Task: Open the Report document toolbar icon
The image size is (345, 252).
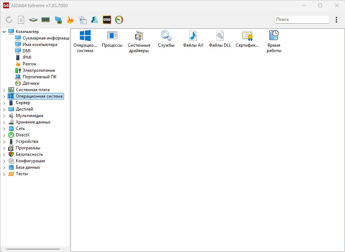Action: tap(21, 20)
